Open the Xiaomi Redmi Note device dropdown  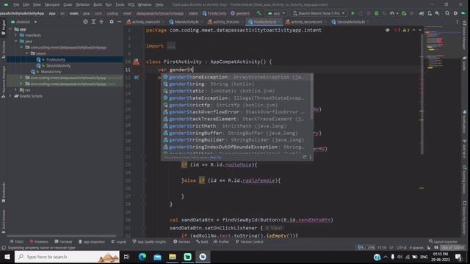[x=319, y=13]
